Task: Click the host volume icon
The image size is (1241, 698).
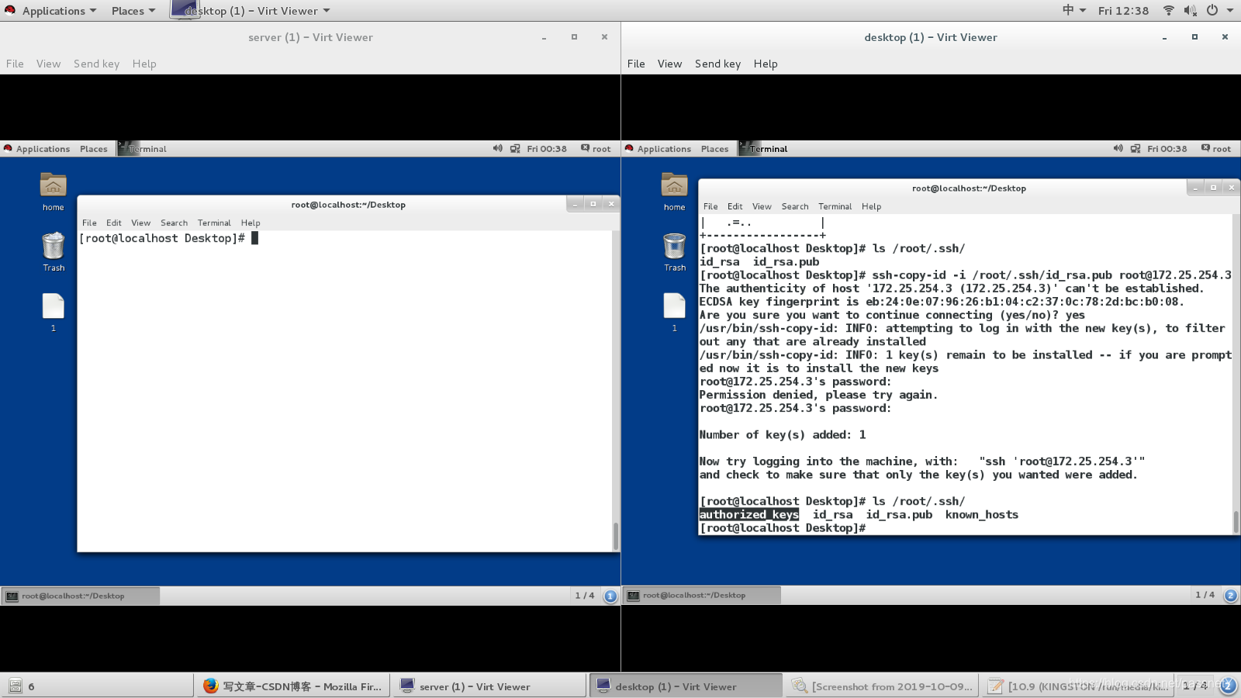Action: coord(1191,10)
